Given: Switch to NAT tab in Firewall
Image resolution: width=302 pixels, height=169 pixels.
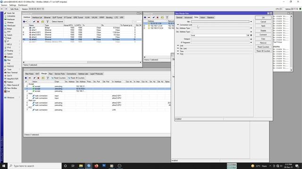Looking at the screenshot, I should tap(37, 74).
